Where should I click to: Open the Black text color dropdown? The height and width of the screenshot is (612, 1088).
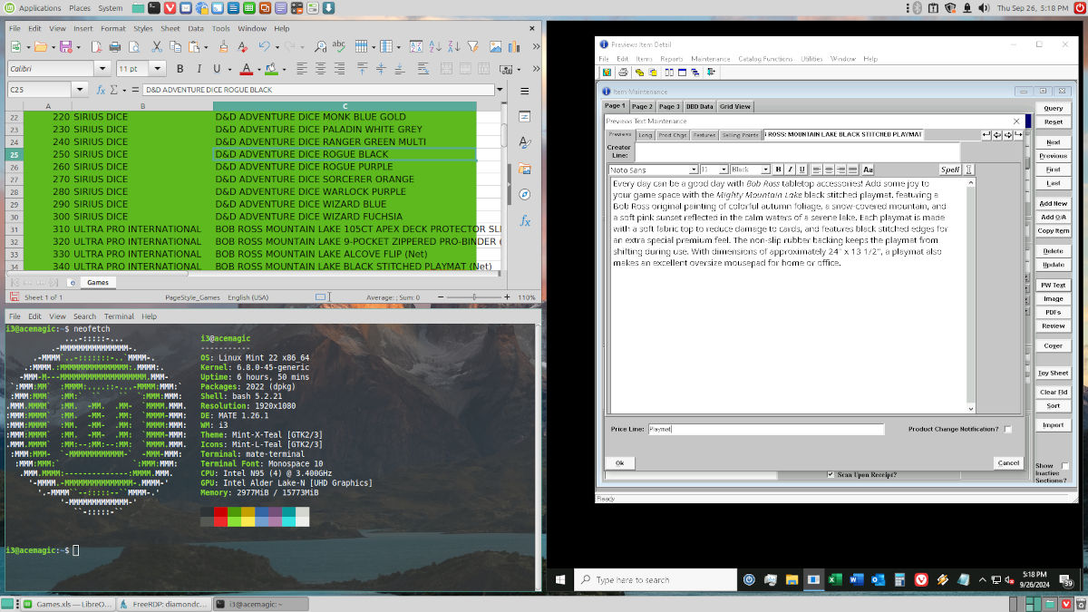click(x=765, y=170)
